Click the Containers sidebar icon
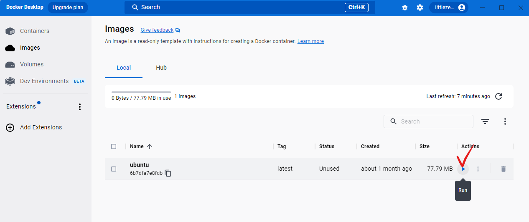Screen dimensions: 529x222 click(x=10, y=31)
